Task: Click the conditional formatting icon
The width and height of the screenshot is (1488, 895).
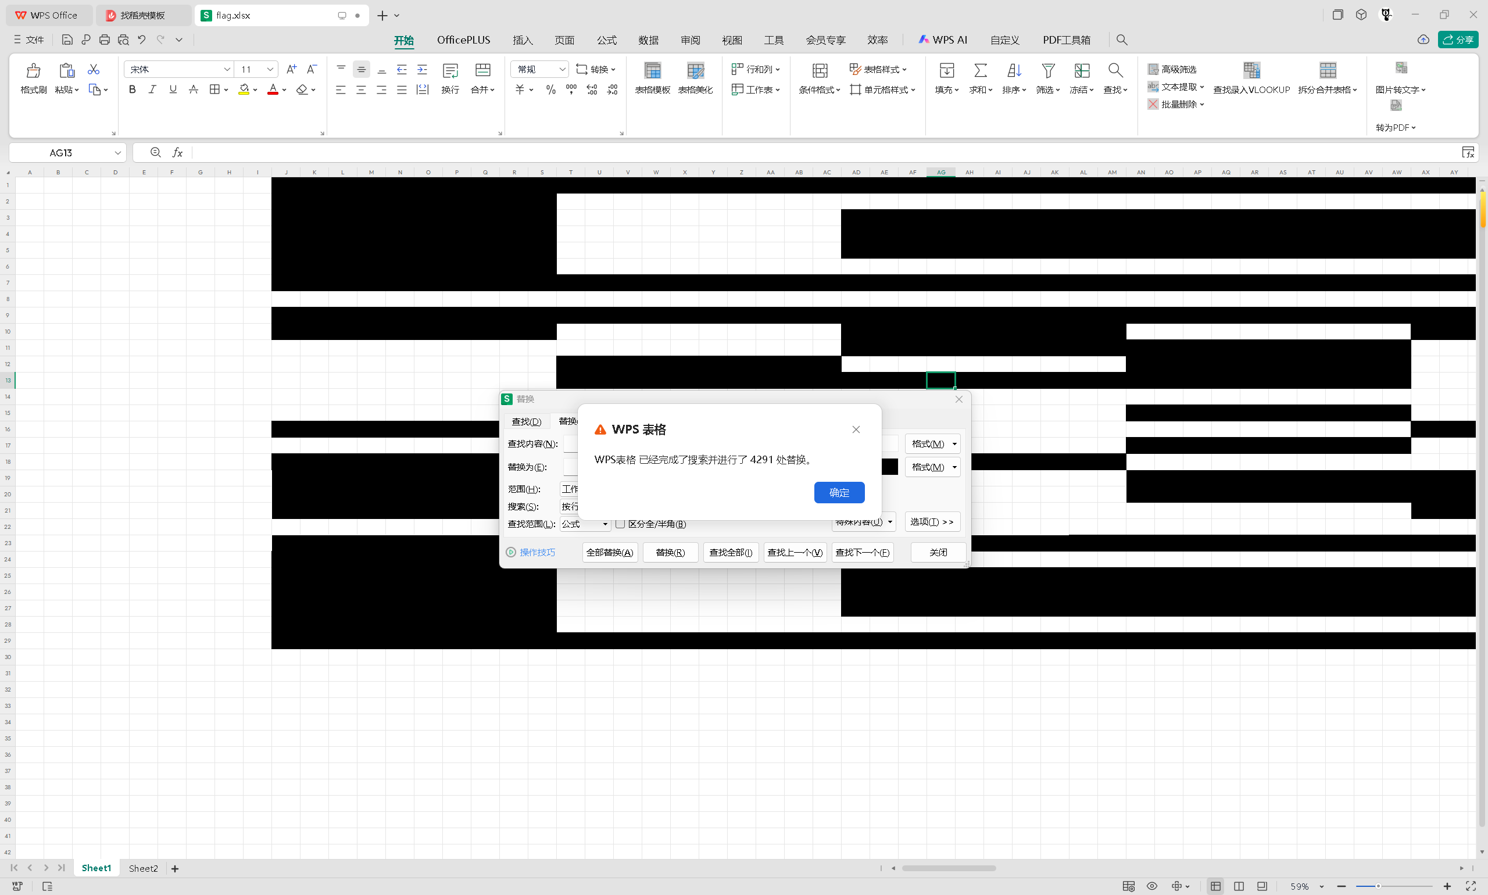Action: [x=820, y=70]
